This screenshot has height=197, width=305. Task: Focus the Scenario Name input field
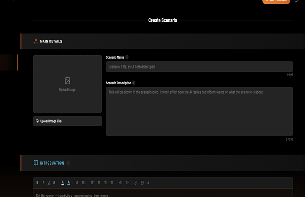(x=199, y=67)
